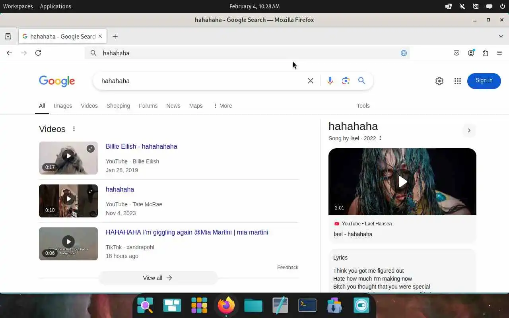Click the translate page icon in address bar
509x318 pixels.
[404, 53]
